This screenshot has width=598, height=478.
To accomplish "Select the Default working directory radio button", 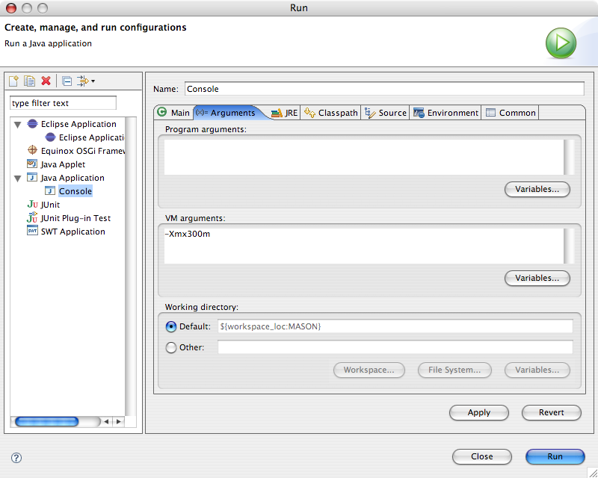I will coord(171,326).
